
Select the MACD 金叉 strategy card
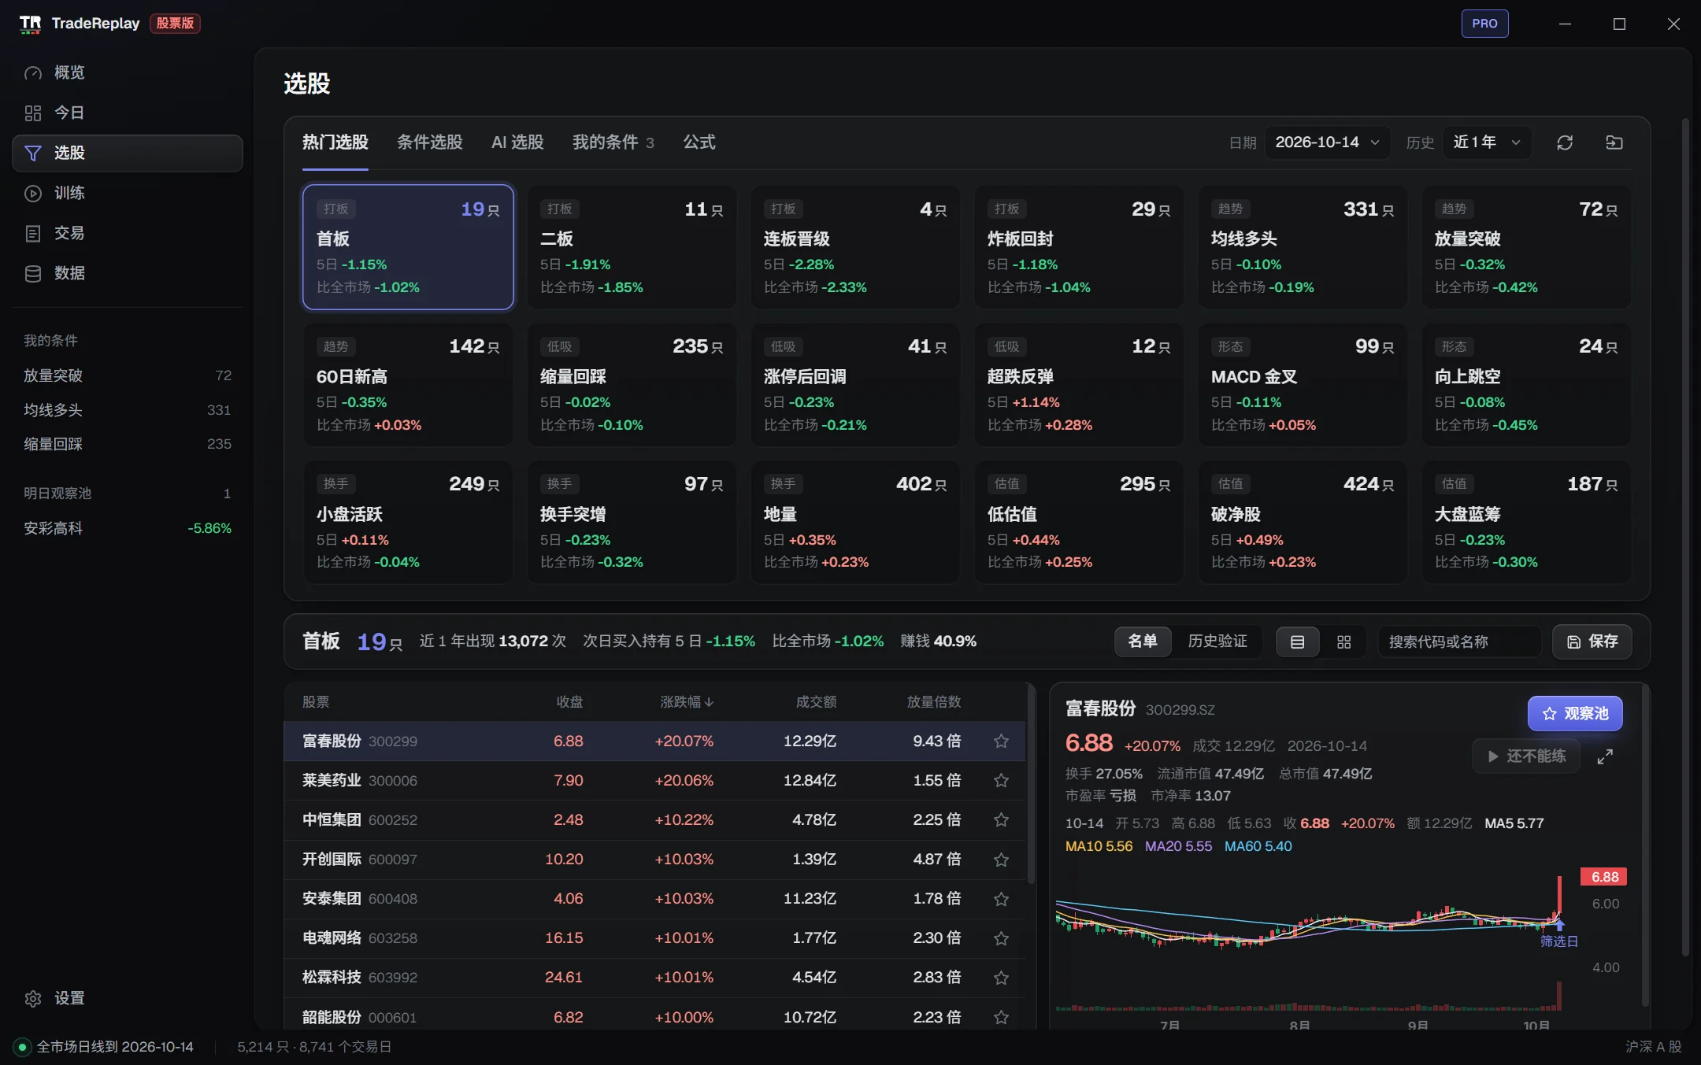(1303, 385)
